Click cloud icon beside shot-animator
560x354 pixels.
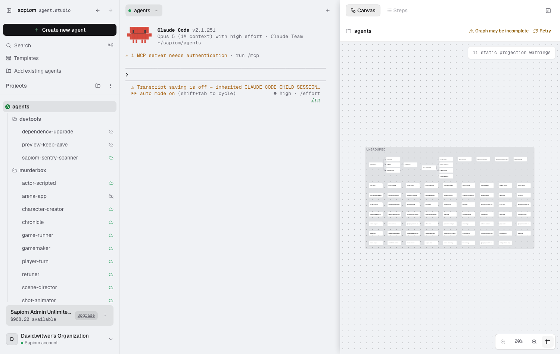[111, 301]
